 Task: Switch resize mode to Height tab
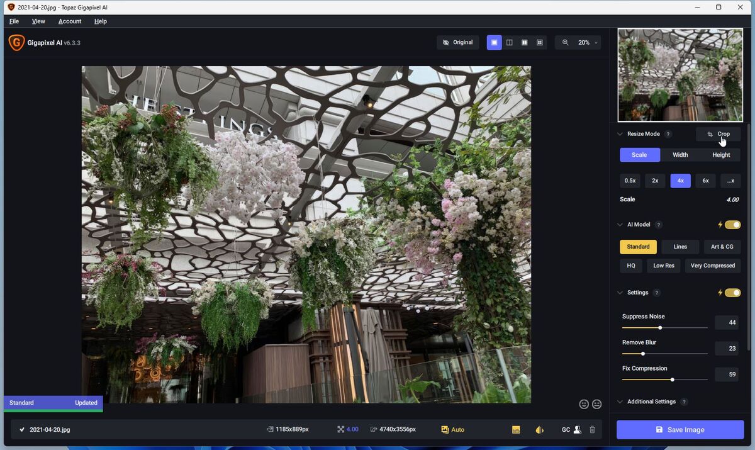point(721,155)
